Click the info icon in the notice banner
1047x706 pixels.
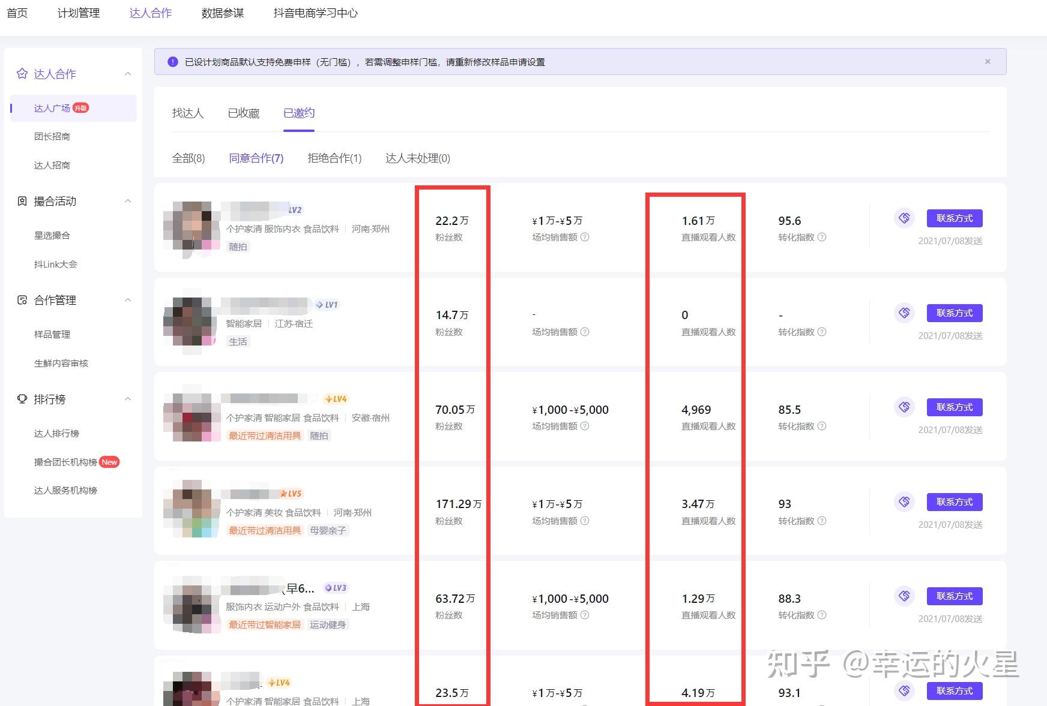tap(173, 62)
